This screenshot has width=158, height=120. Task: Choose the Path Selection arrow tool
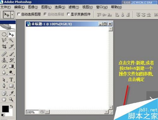[4, 80]
